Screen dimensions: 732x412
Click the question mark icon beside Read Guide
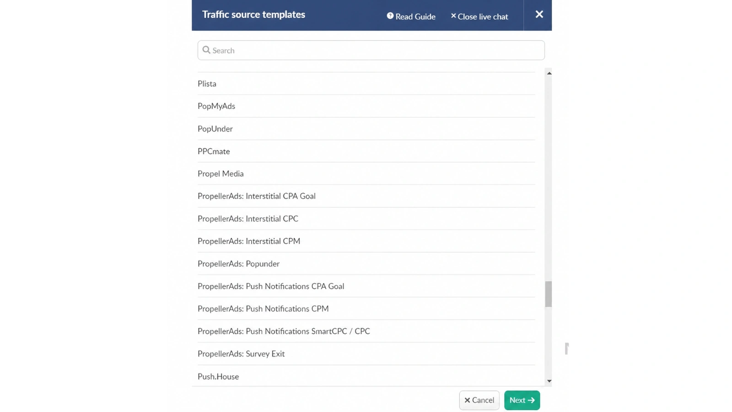tap(390, 15)
